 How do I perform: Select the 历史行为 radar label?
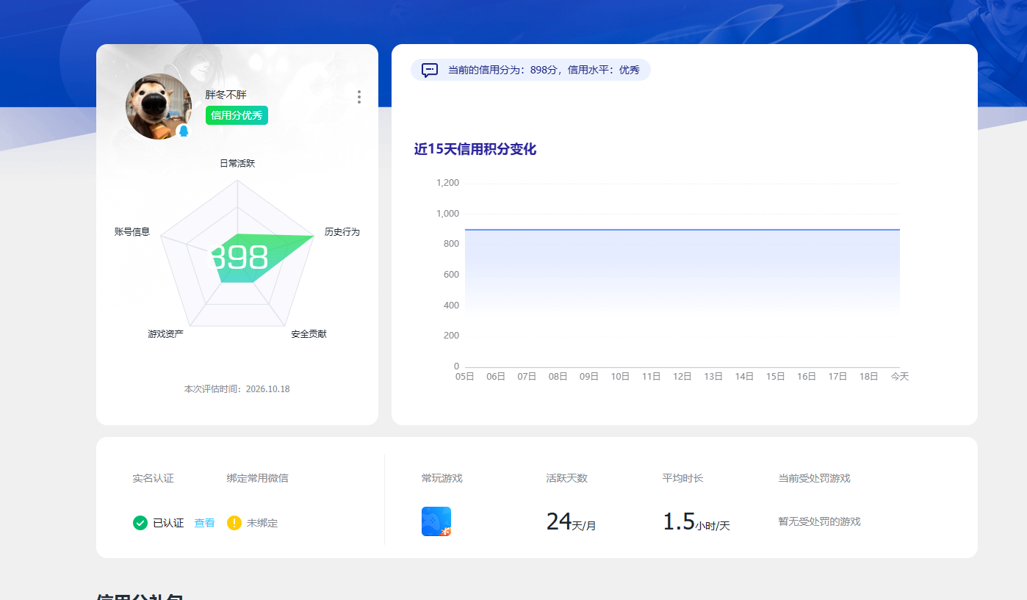pyautogui.click(x=342, y=232)
